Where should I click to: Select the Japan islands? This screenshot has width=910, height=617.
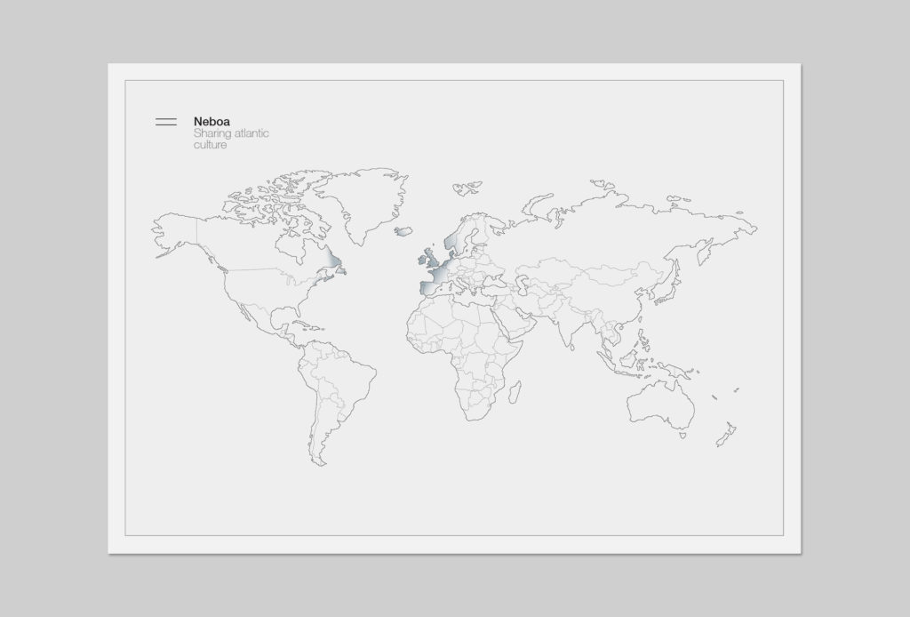[x=672, y=290]
